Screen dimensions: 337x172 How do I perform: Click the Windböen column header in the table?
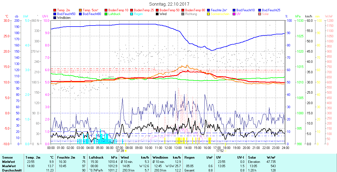pyautogui.click(x=161, y=158)
